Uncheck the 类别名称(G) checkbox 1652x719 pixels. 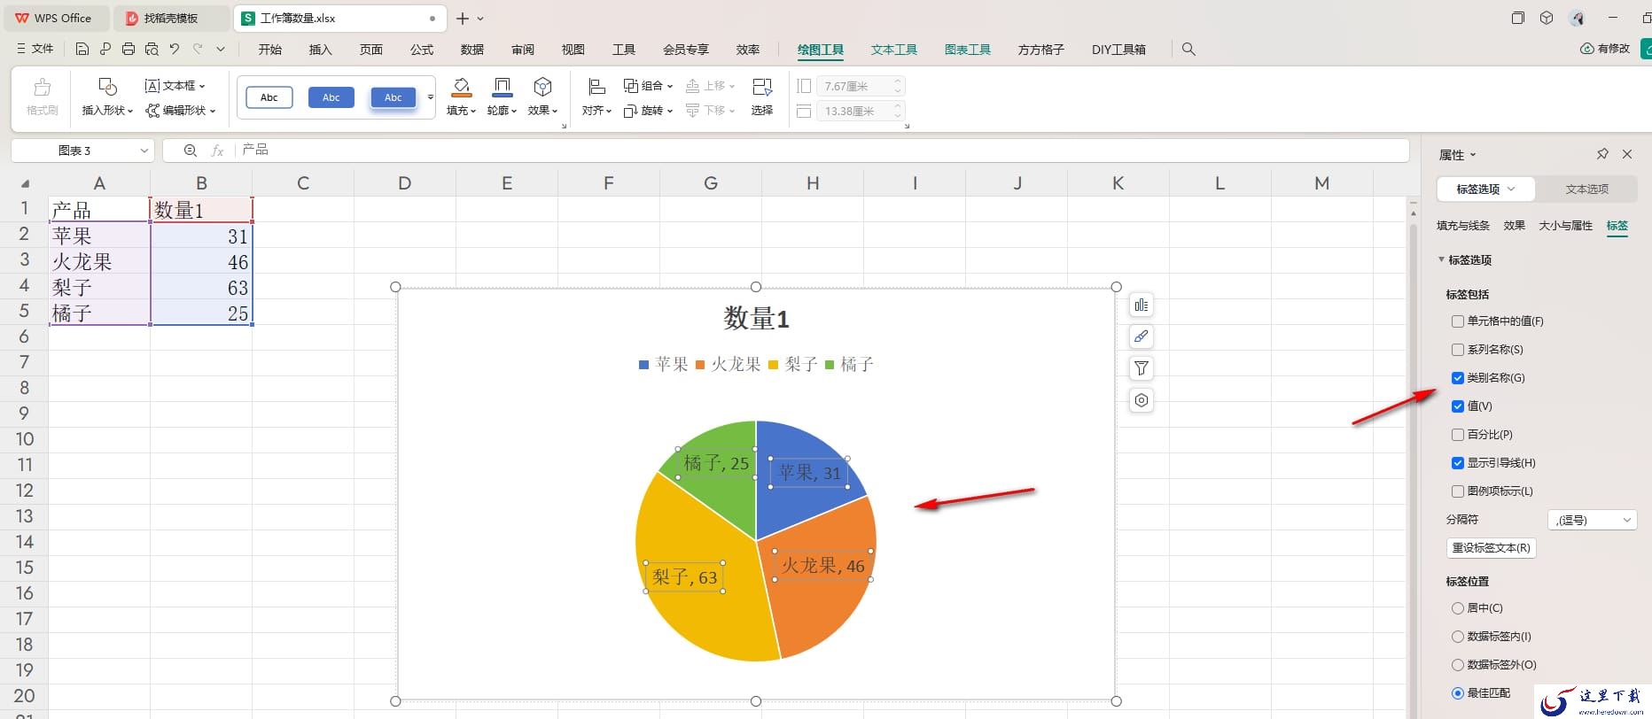(1457, 378)
